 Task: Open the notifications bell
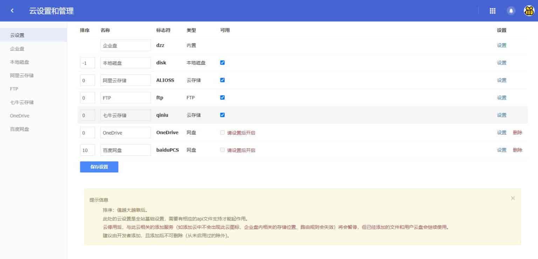click(x=511, y=11)
